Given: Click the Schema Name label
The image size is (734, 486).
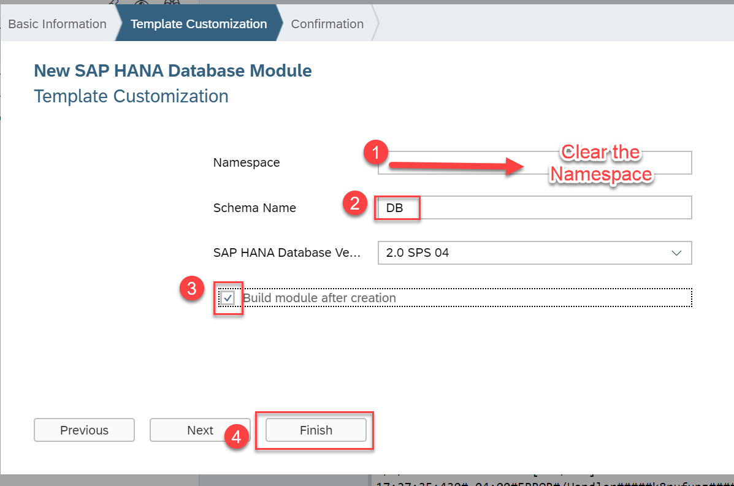Looking at the screenshot, I should 254,208.
